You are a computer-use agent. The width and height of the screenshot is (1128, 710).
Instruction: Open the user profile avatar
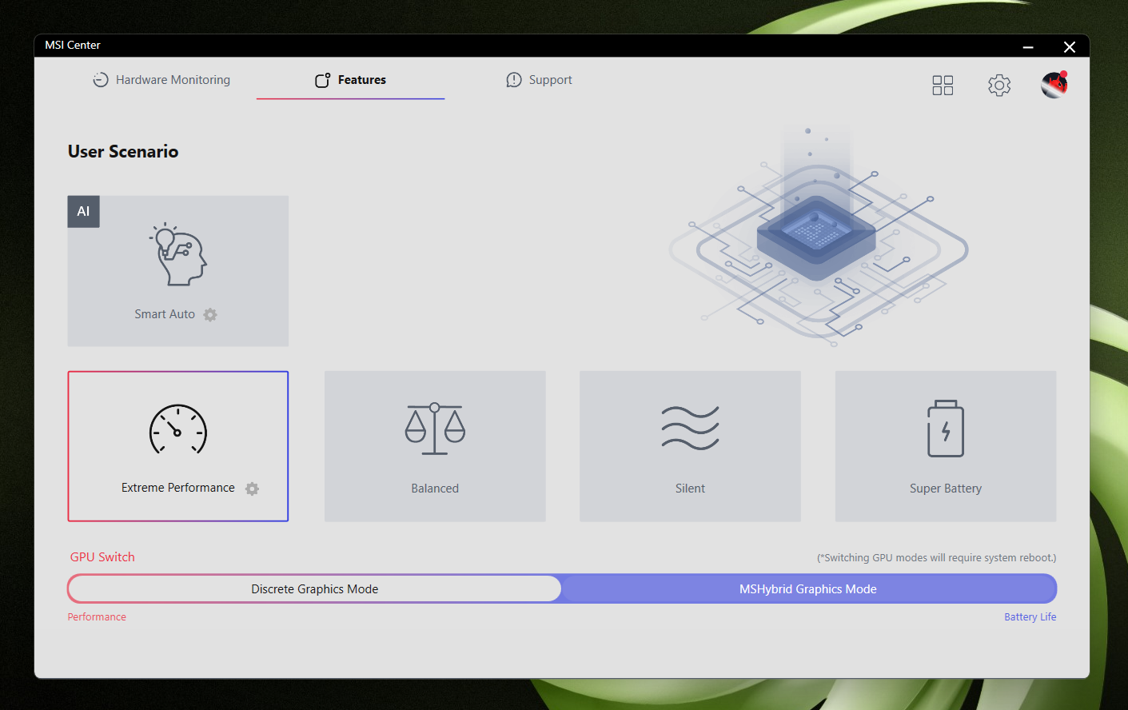[x=1054, y=85]
